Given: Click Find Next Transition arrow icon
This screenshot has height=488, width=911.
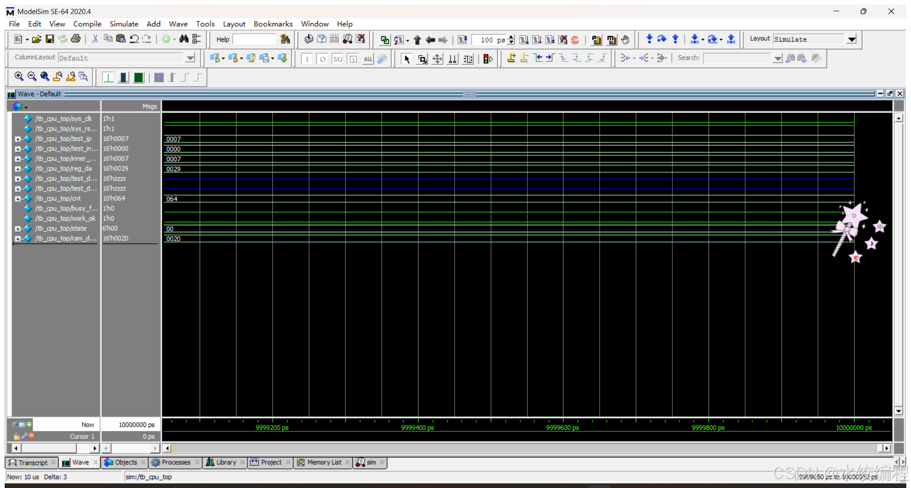Looking at the screenshot, I should click(x=550, y=58).
